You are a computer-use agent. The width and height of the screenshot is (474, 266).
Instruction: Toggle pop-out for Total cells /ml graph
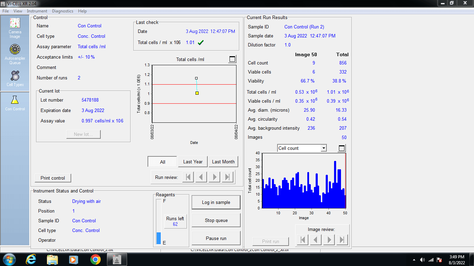pos(232,59)
